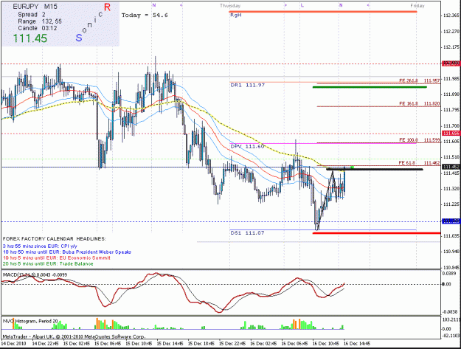Viewport: 461px width, 349px height.
Task: Select the 'Today = 54.6' label
Action: pyautogui.click(x=145, y=15)
